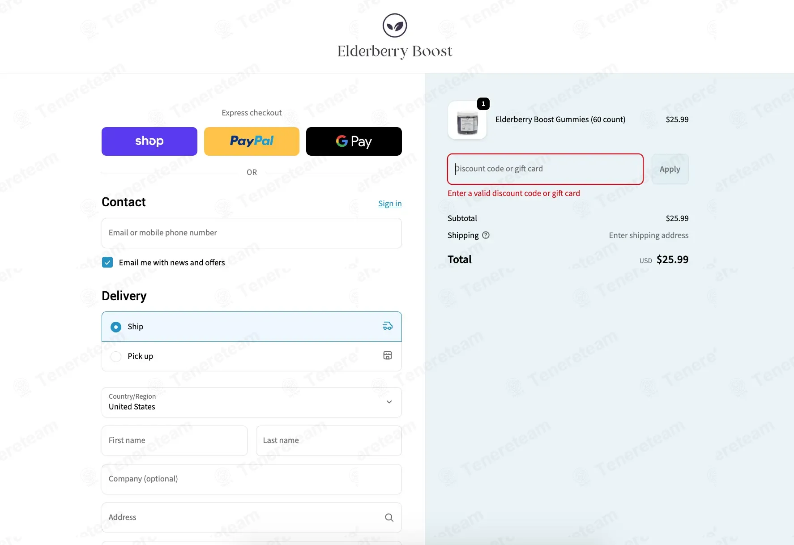
Task: Click the shipping help question mark icon
Action: tap(486, 235)
